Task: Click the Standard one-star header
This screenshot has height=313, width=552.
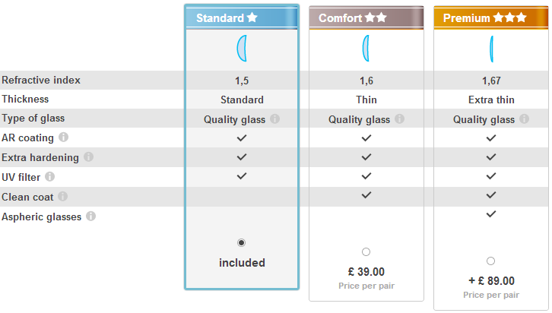Action: pos(242,18)
